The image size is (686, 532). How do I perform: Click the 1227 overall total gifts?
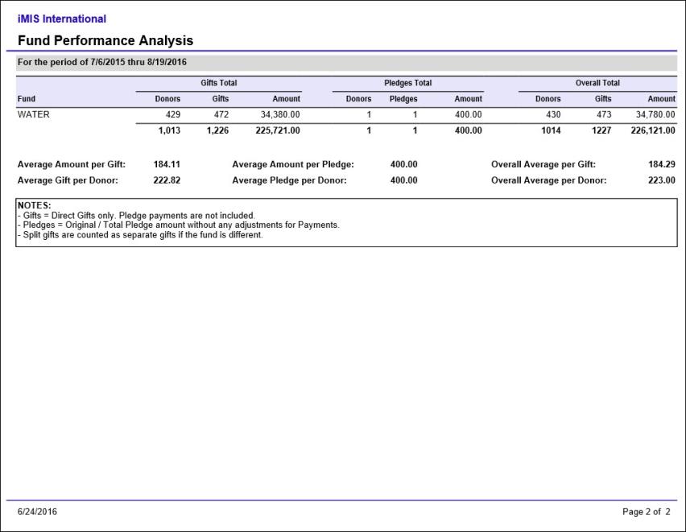(x=601, y=130)
